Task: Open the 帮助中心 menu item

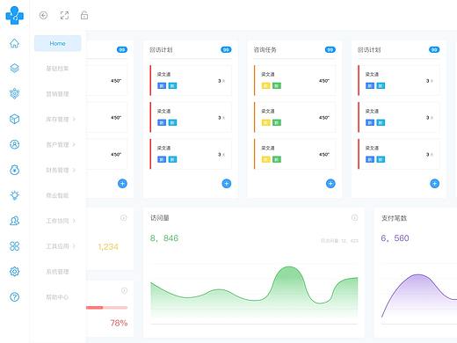Action: [57, 297]
